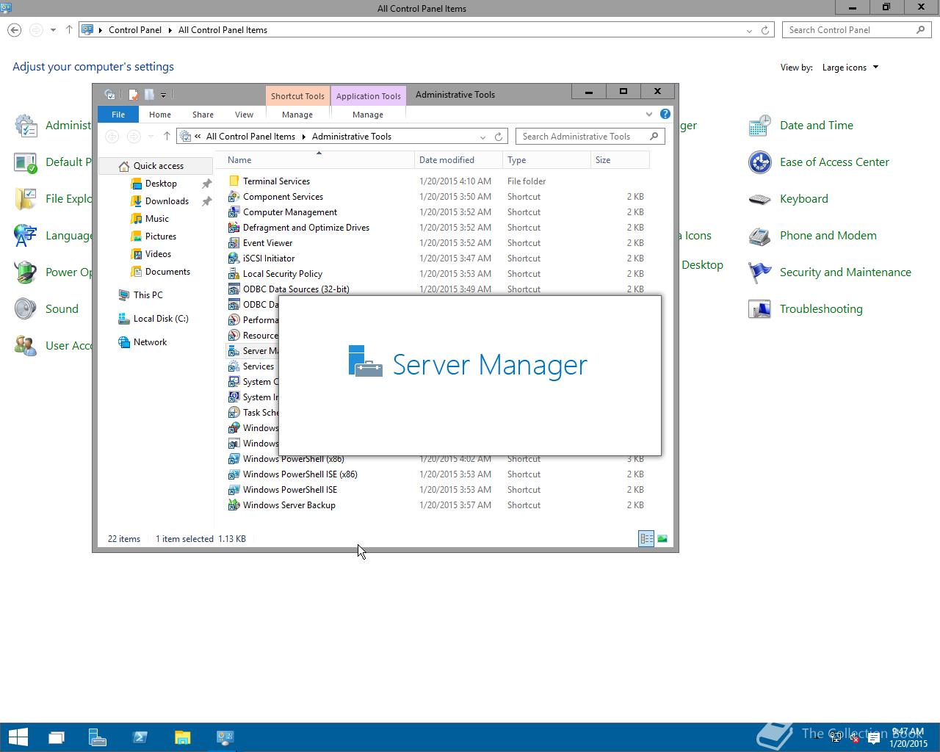Viewport: 940px width, 752px height.
Task: Open recent locations dropdown in Administrative Tools
Action: point(151,137)
